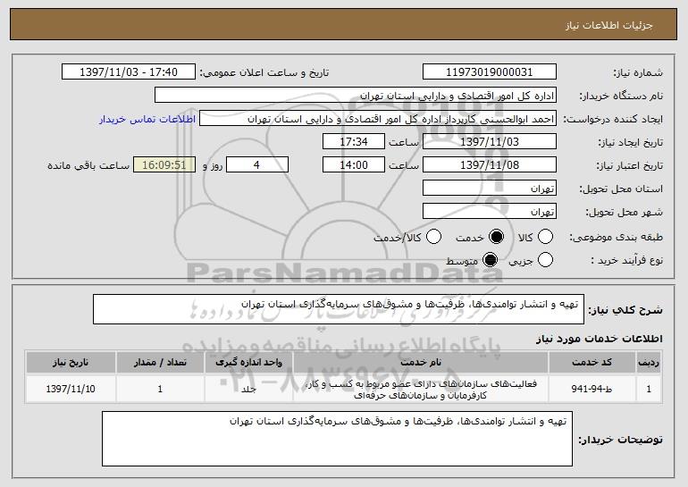Click the تعداد / مقدار column header
Screen dimensions: 688x487
tap(160, 362)
